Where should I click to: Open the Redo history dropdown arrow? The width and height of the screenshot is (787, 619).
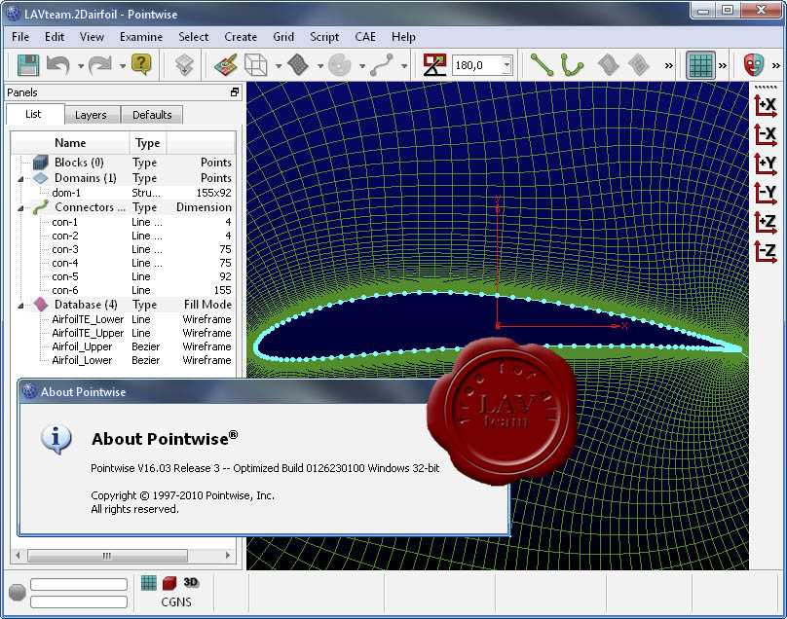pyautogui.click(x=123, y=66)
